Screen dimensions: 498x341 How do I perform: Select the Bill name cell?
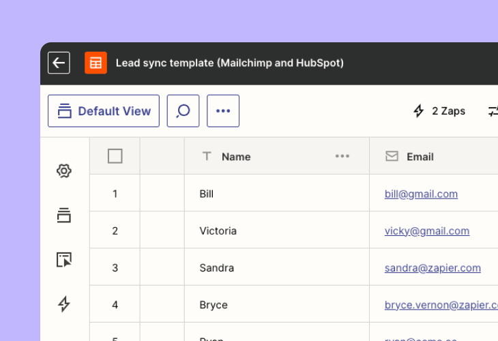point(277,193)
